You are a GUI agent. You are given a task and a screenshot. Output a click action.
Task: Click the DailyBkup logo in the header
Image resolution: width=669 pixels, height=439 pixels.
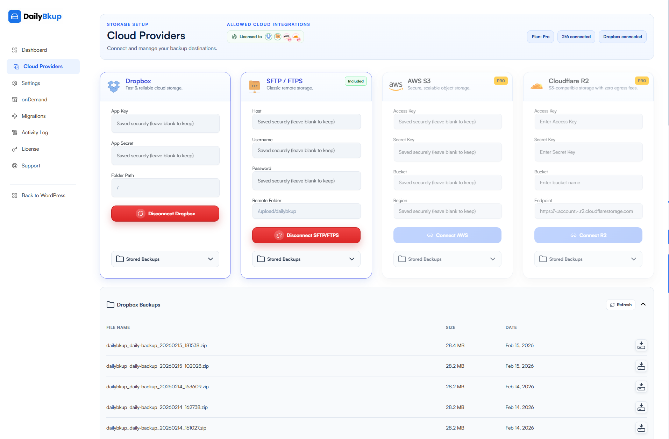point(35,16)
